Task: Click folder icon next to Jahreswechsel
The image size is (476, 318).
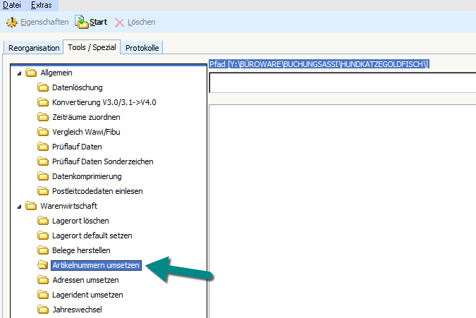Action: (x=43, y=310)
